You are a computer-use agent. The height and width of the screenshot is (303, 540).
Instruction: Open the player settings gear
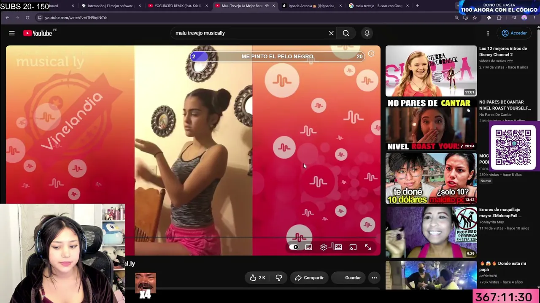click(324, 247)
